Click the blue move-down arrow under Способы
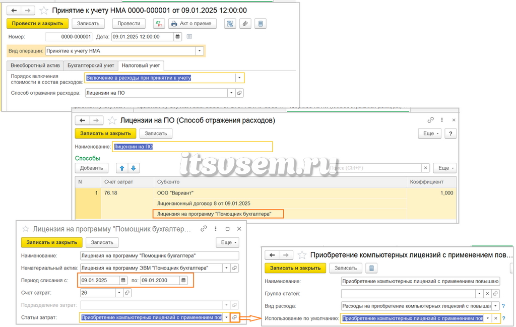This screenshot has width=516, height=327. [x=133, y=168]
